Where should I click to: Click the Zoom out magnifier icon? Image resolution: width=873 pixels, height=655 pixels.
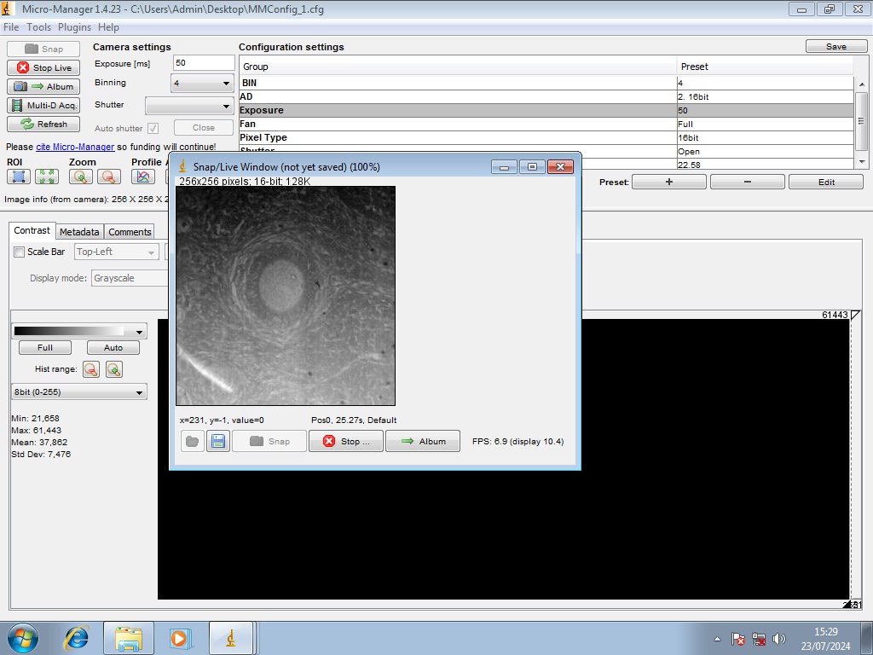point(108,177)
